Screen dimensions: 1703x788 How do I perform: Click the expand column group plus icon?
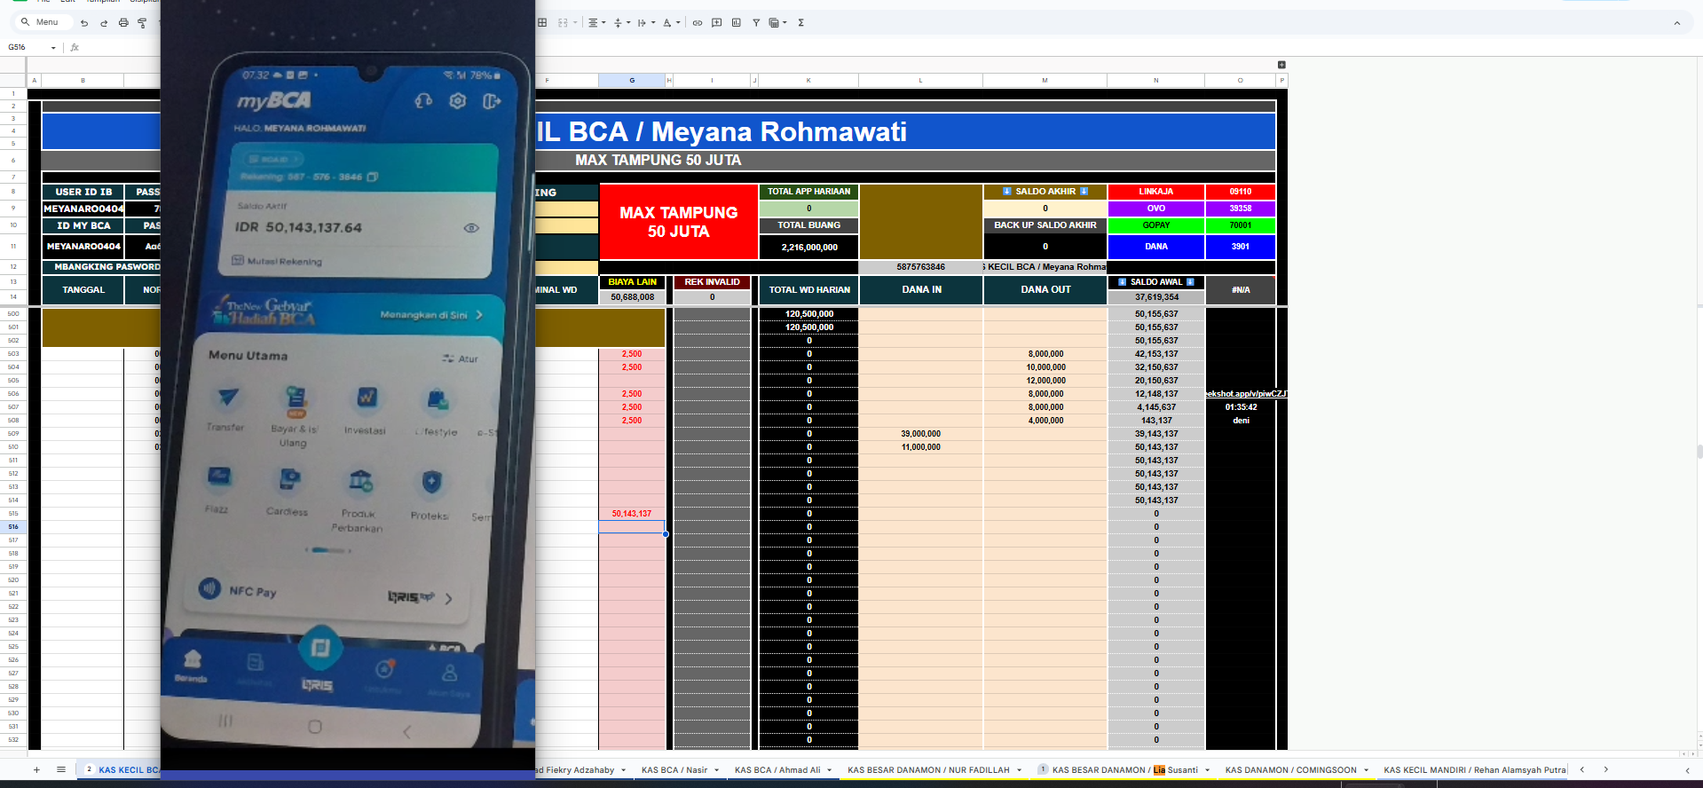click(1281, 65)
